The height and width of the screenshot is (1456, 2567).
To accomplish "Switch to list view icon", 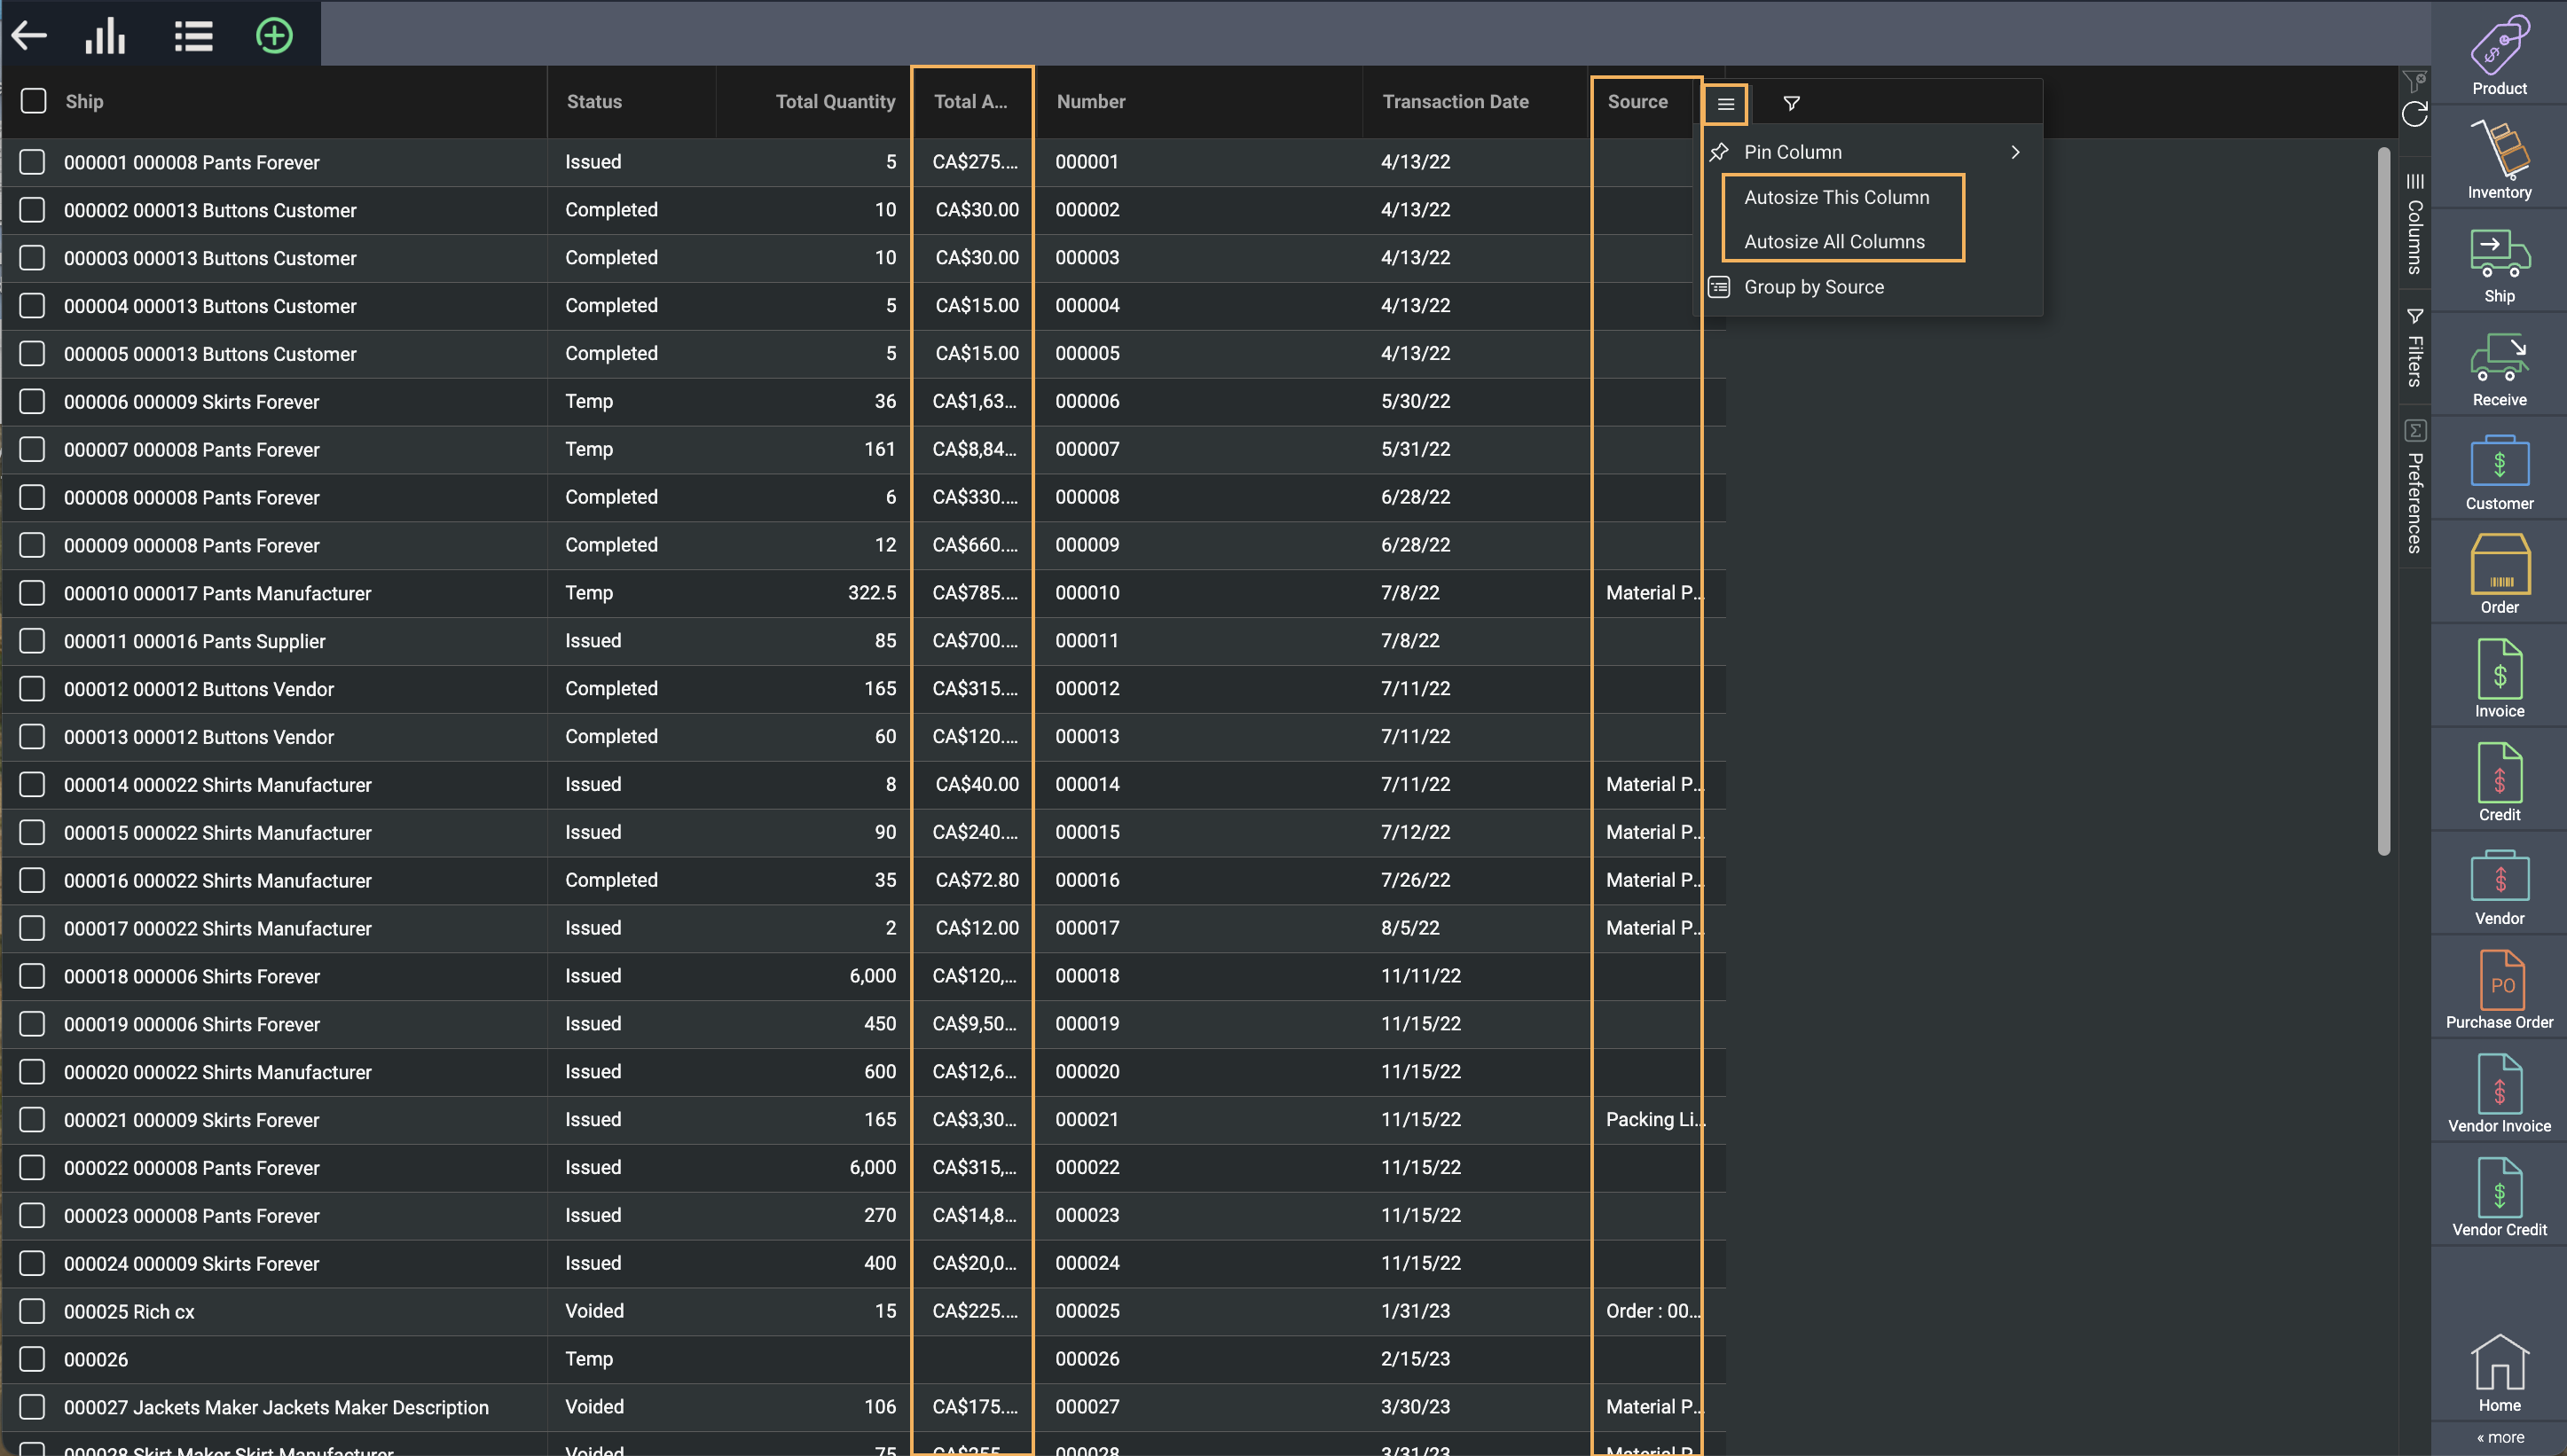I will click(x=193, y=36).
